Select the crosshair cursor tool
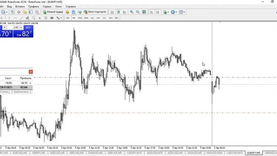The image size is (277, 156). coord(2,18)
